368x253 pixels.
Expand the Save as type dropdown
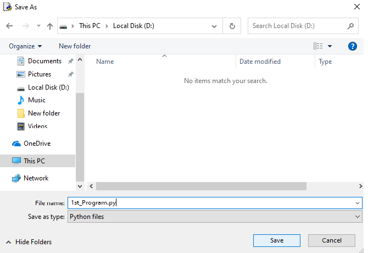[x=358, y=217]
